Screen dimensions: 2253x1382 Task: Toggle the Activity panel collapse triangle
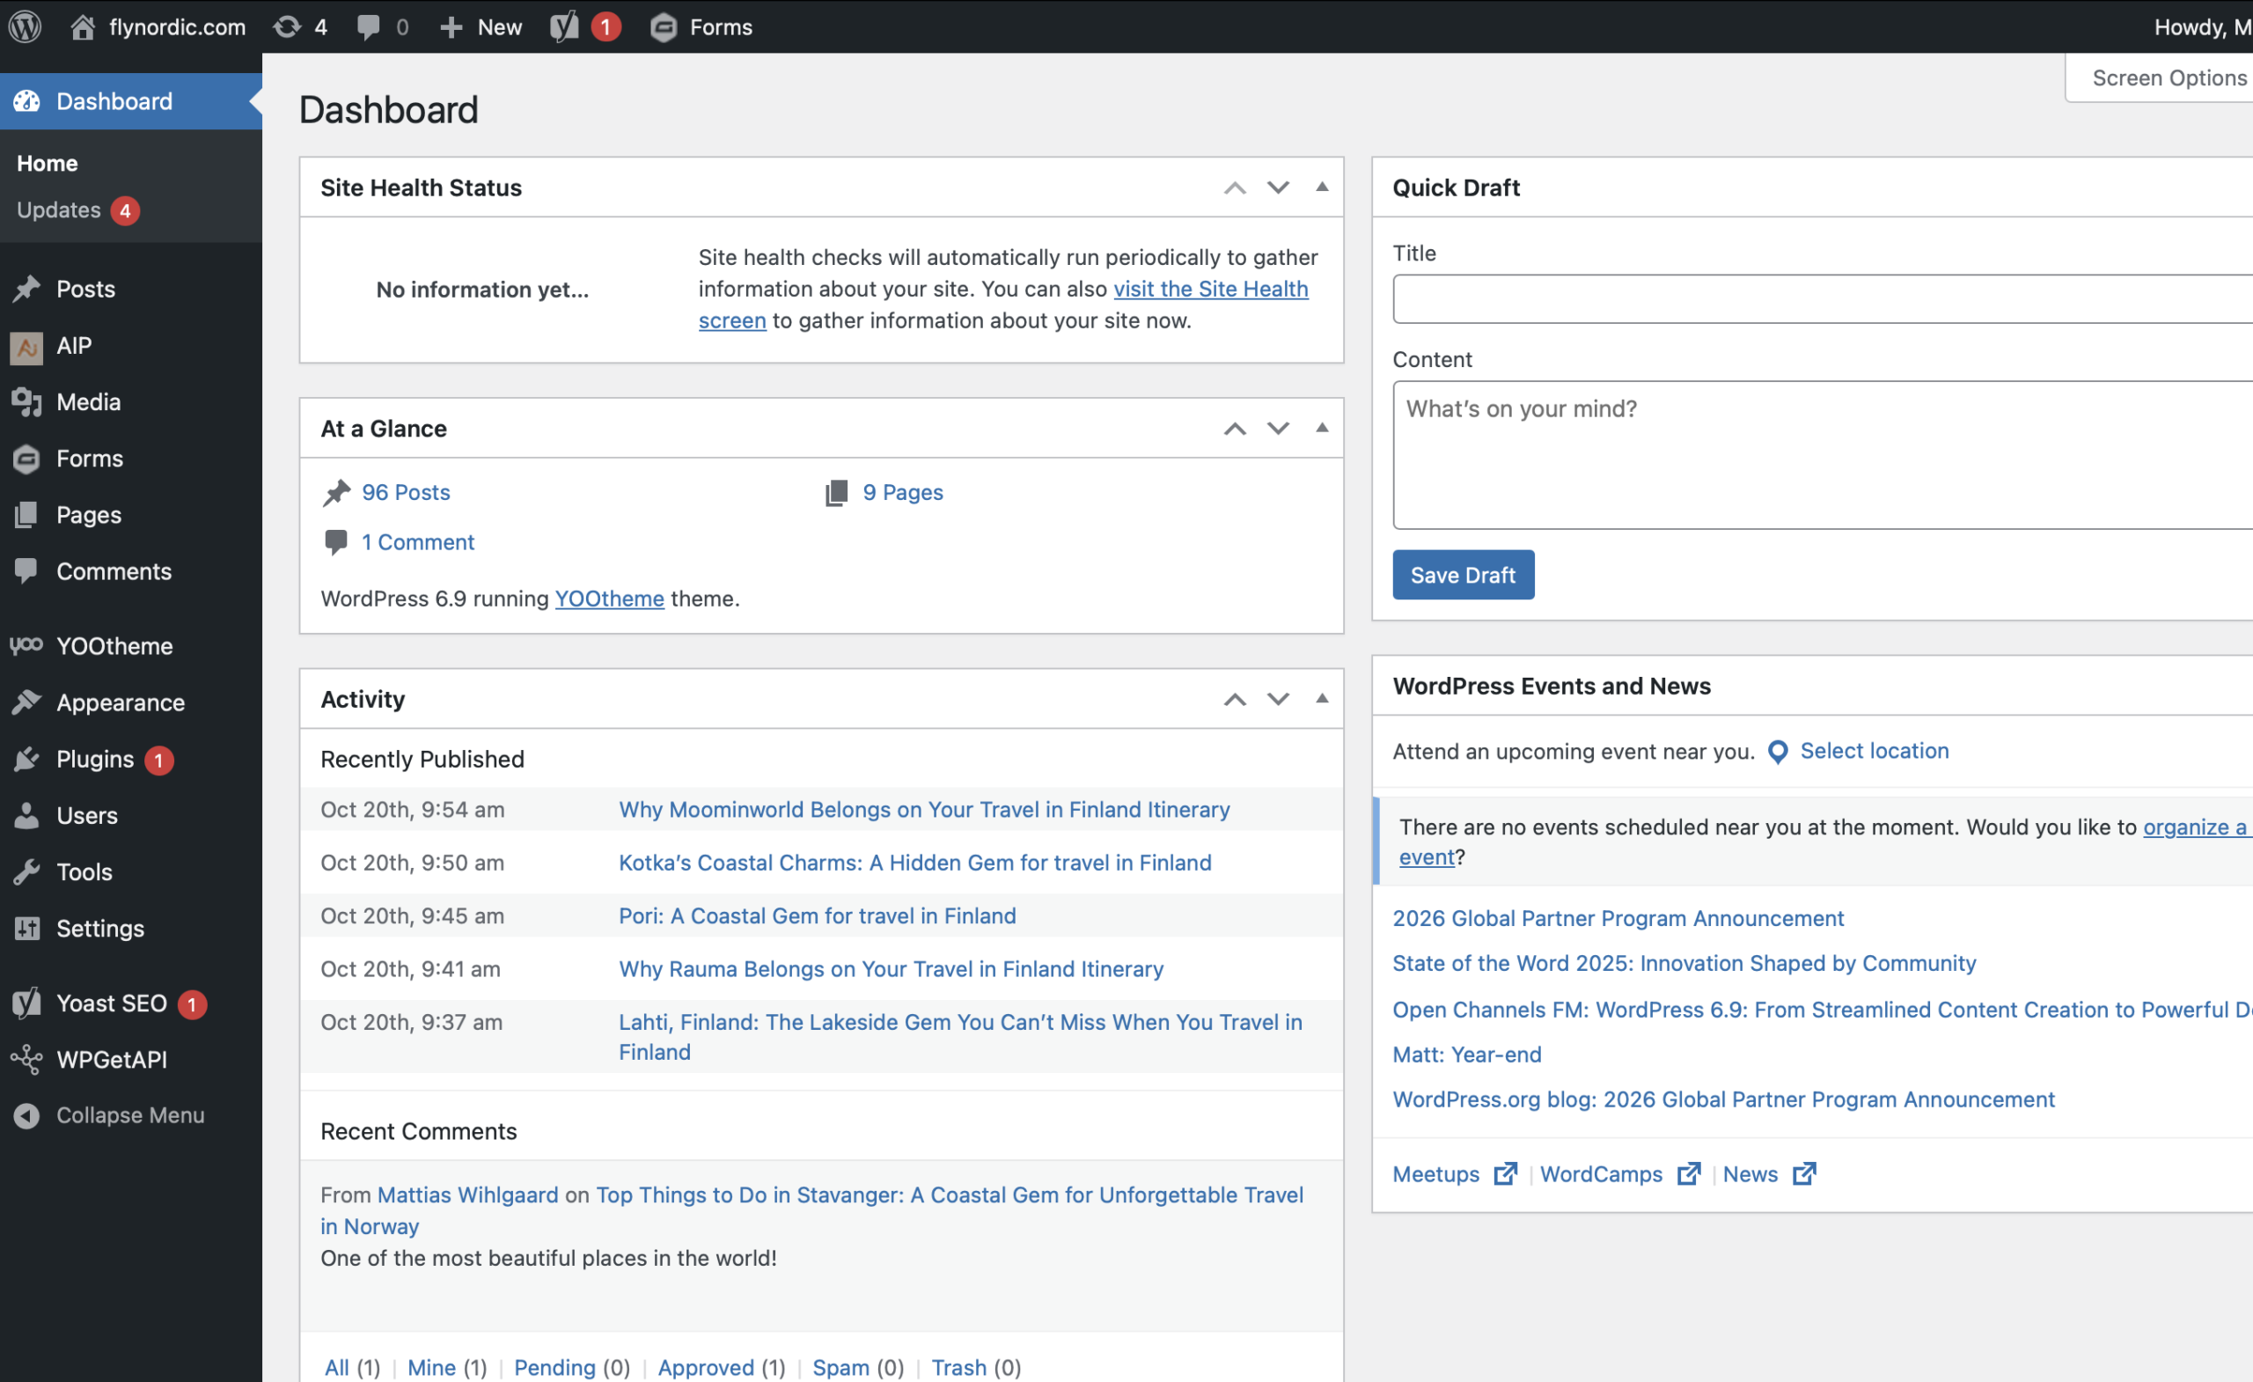[1321, 699]
